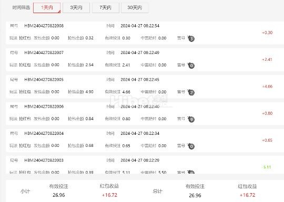Click the +2.41 profit value
Screen dimensions: 284x202
click(267, 59)
